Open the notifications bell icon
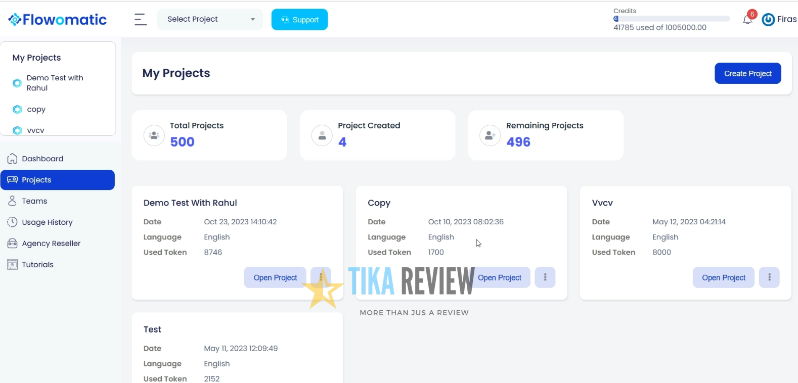 (x=747, y=20)
